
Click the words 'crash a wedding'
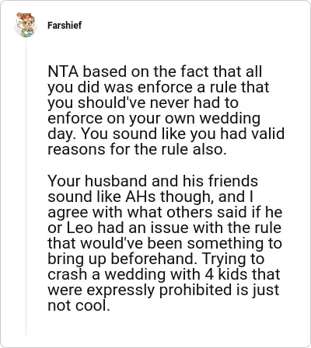click(107, 274)
